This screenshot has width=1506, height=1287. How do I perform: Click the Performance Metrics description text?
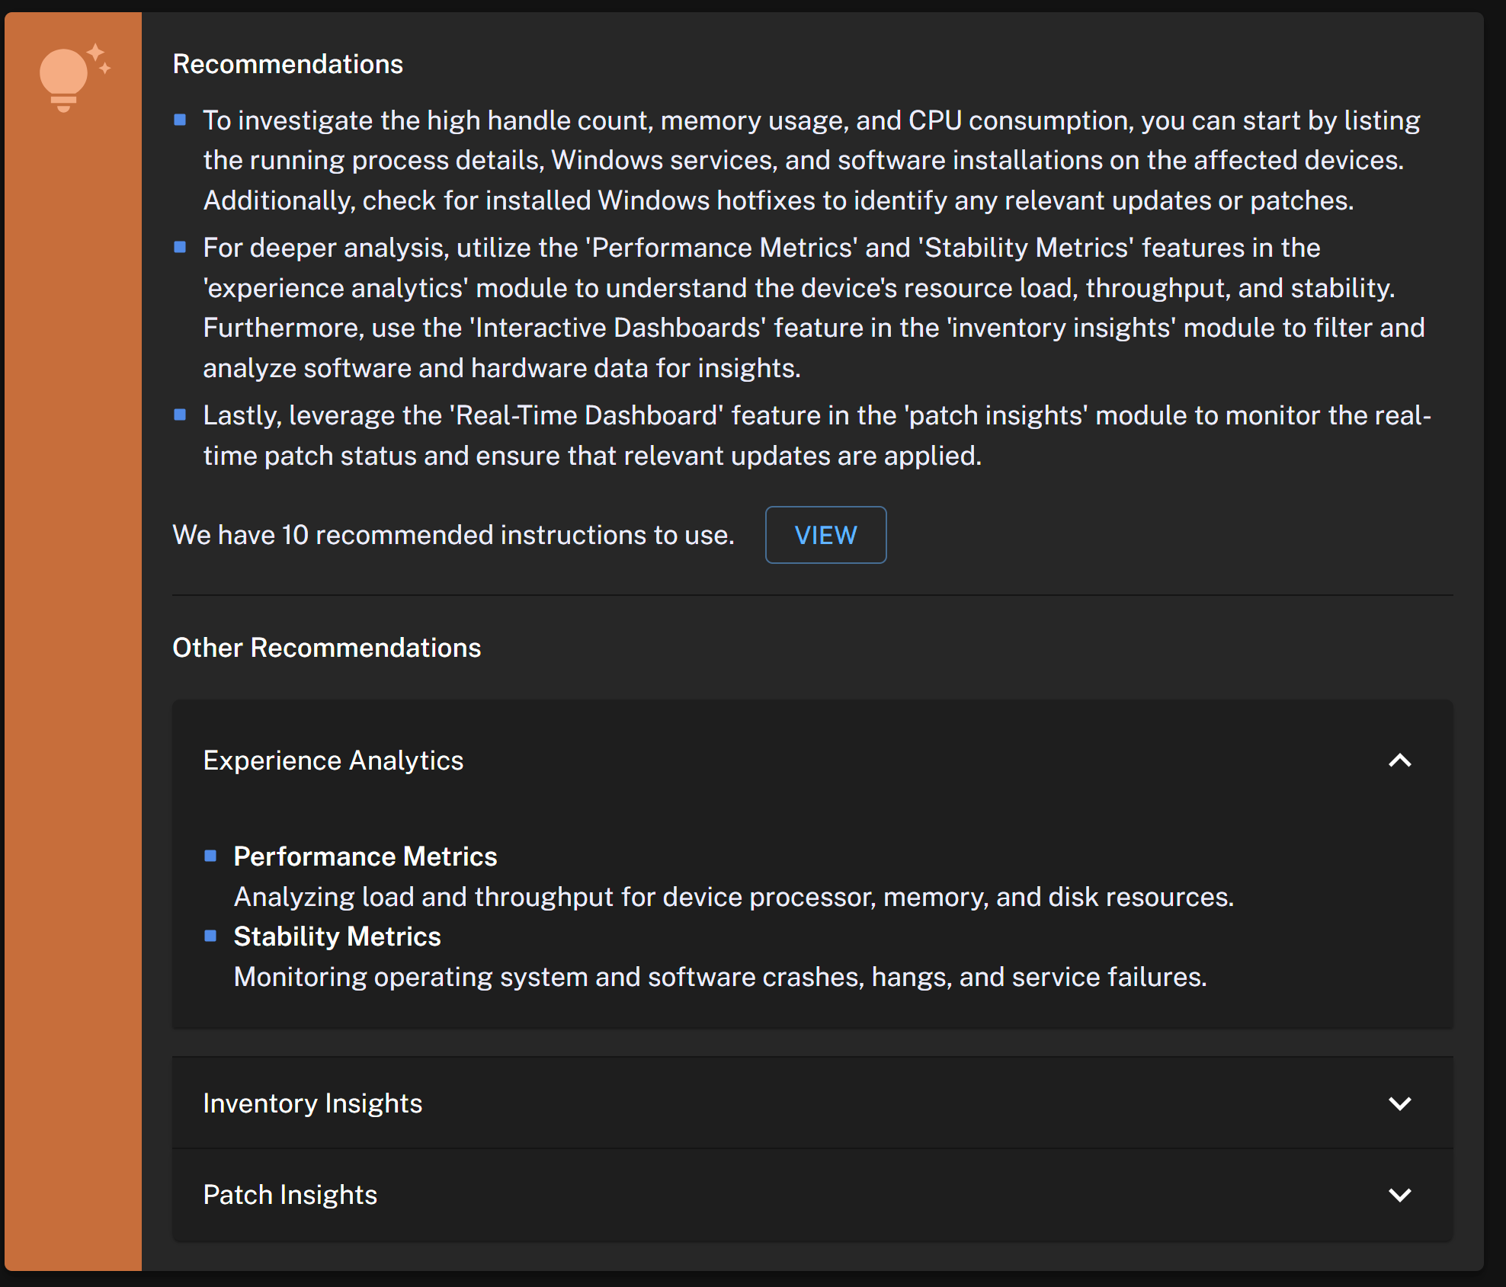pyautogui.click(x=733, y=897)
